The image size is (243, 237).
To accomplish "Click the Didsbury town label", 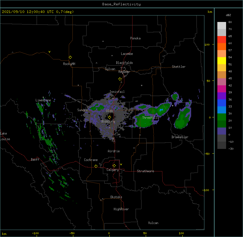I will (x=108, y=121).
